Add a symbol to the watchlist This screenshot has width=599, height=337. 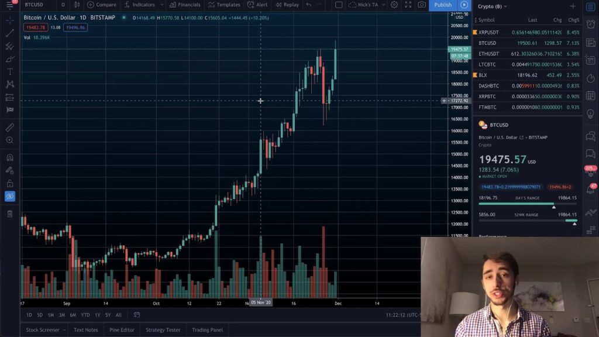click(x=573, y=6)
